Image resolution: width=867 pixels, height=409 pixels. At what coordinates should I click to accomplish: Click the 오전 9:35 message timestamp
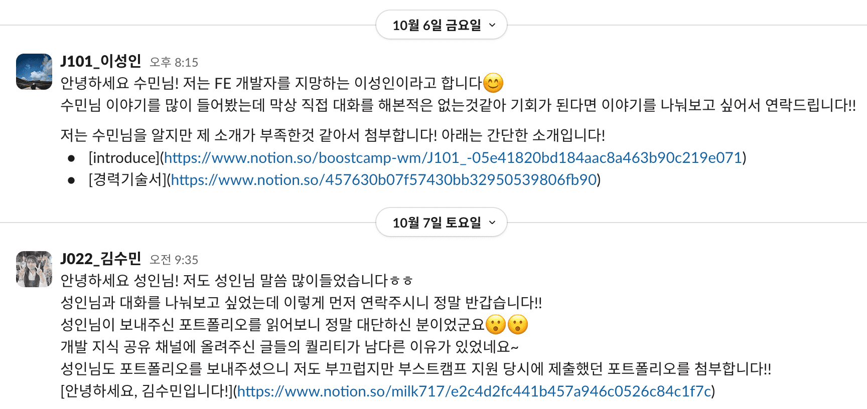[174, 260]
